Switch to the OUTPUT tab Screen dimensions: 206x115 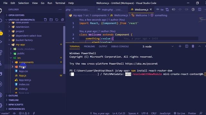pyautogui.click(x=103, y=46)
